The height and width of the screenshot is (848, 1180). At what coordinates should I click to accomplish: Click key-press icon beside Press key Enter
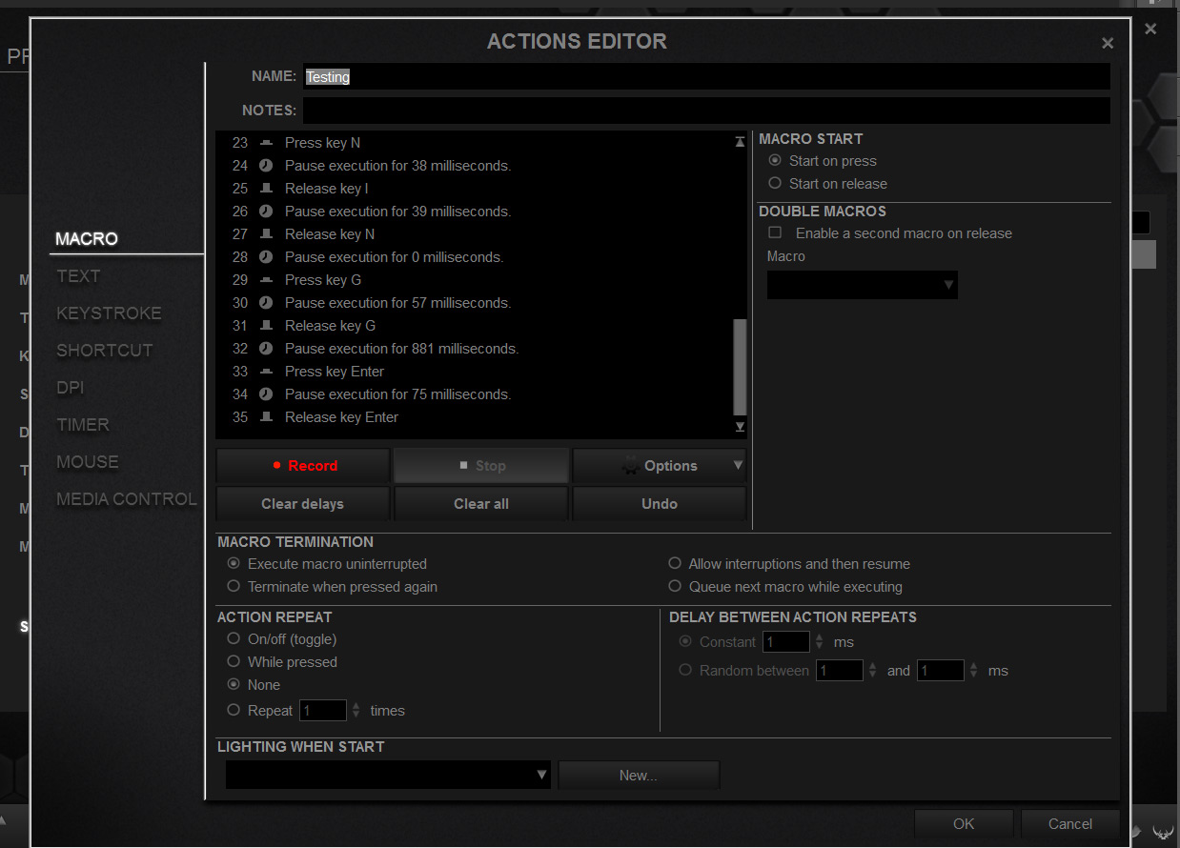266,372
